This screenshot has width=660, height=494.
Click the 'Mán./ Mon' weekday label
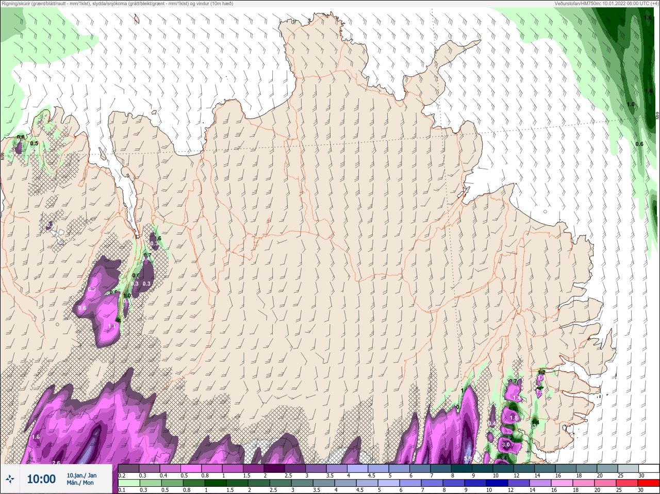(80, 483)
